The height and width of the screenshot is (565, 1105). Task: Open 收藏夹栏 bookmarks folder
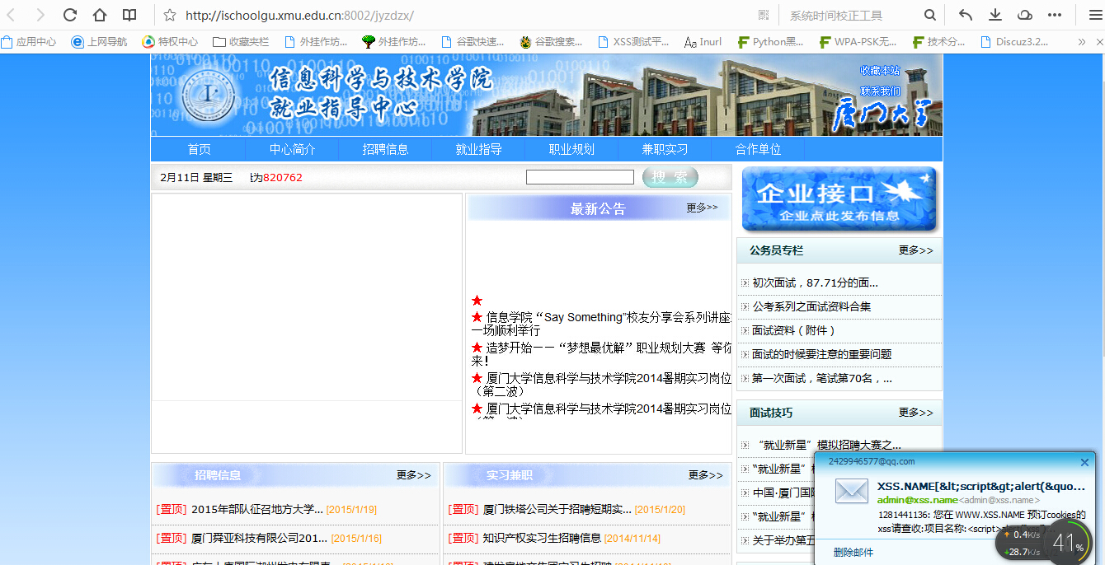[241, 41]
